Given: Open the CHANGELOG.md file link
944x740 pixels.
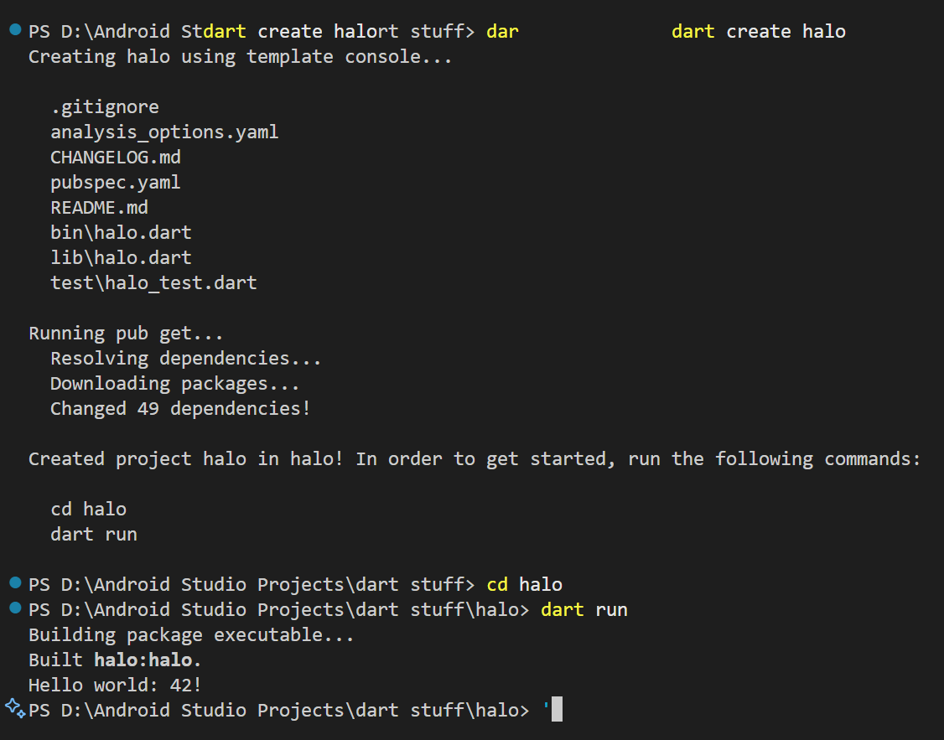Looking at the screenshot, I should (x=116, y=158).
